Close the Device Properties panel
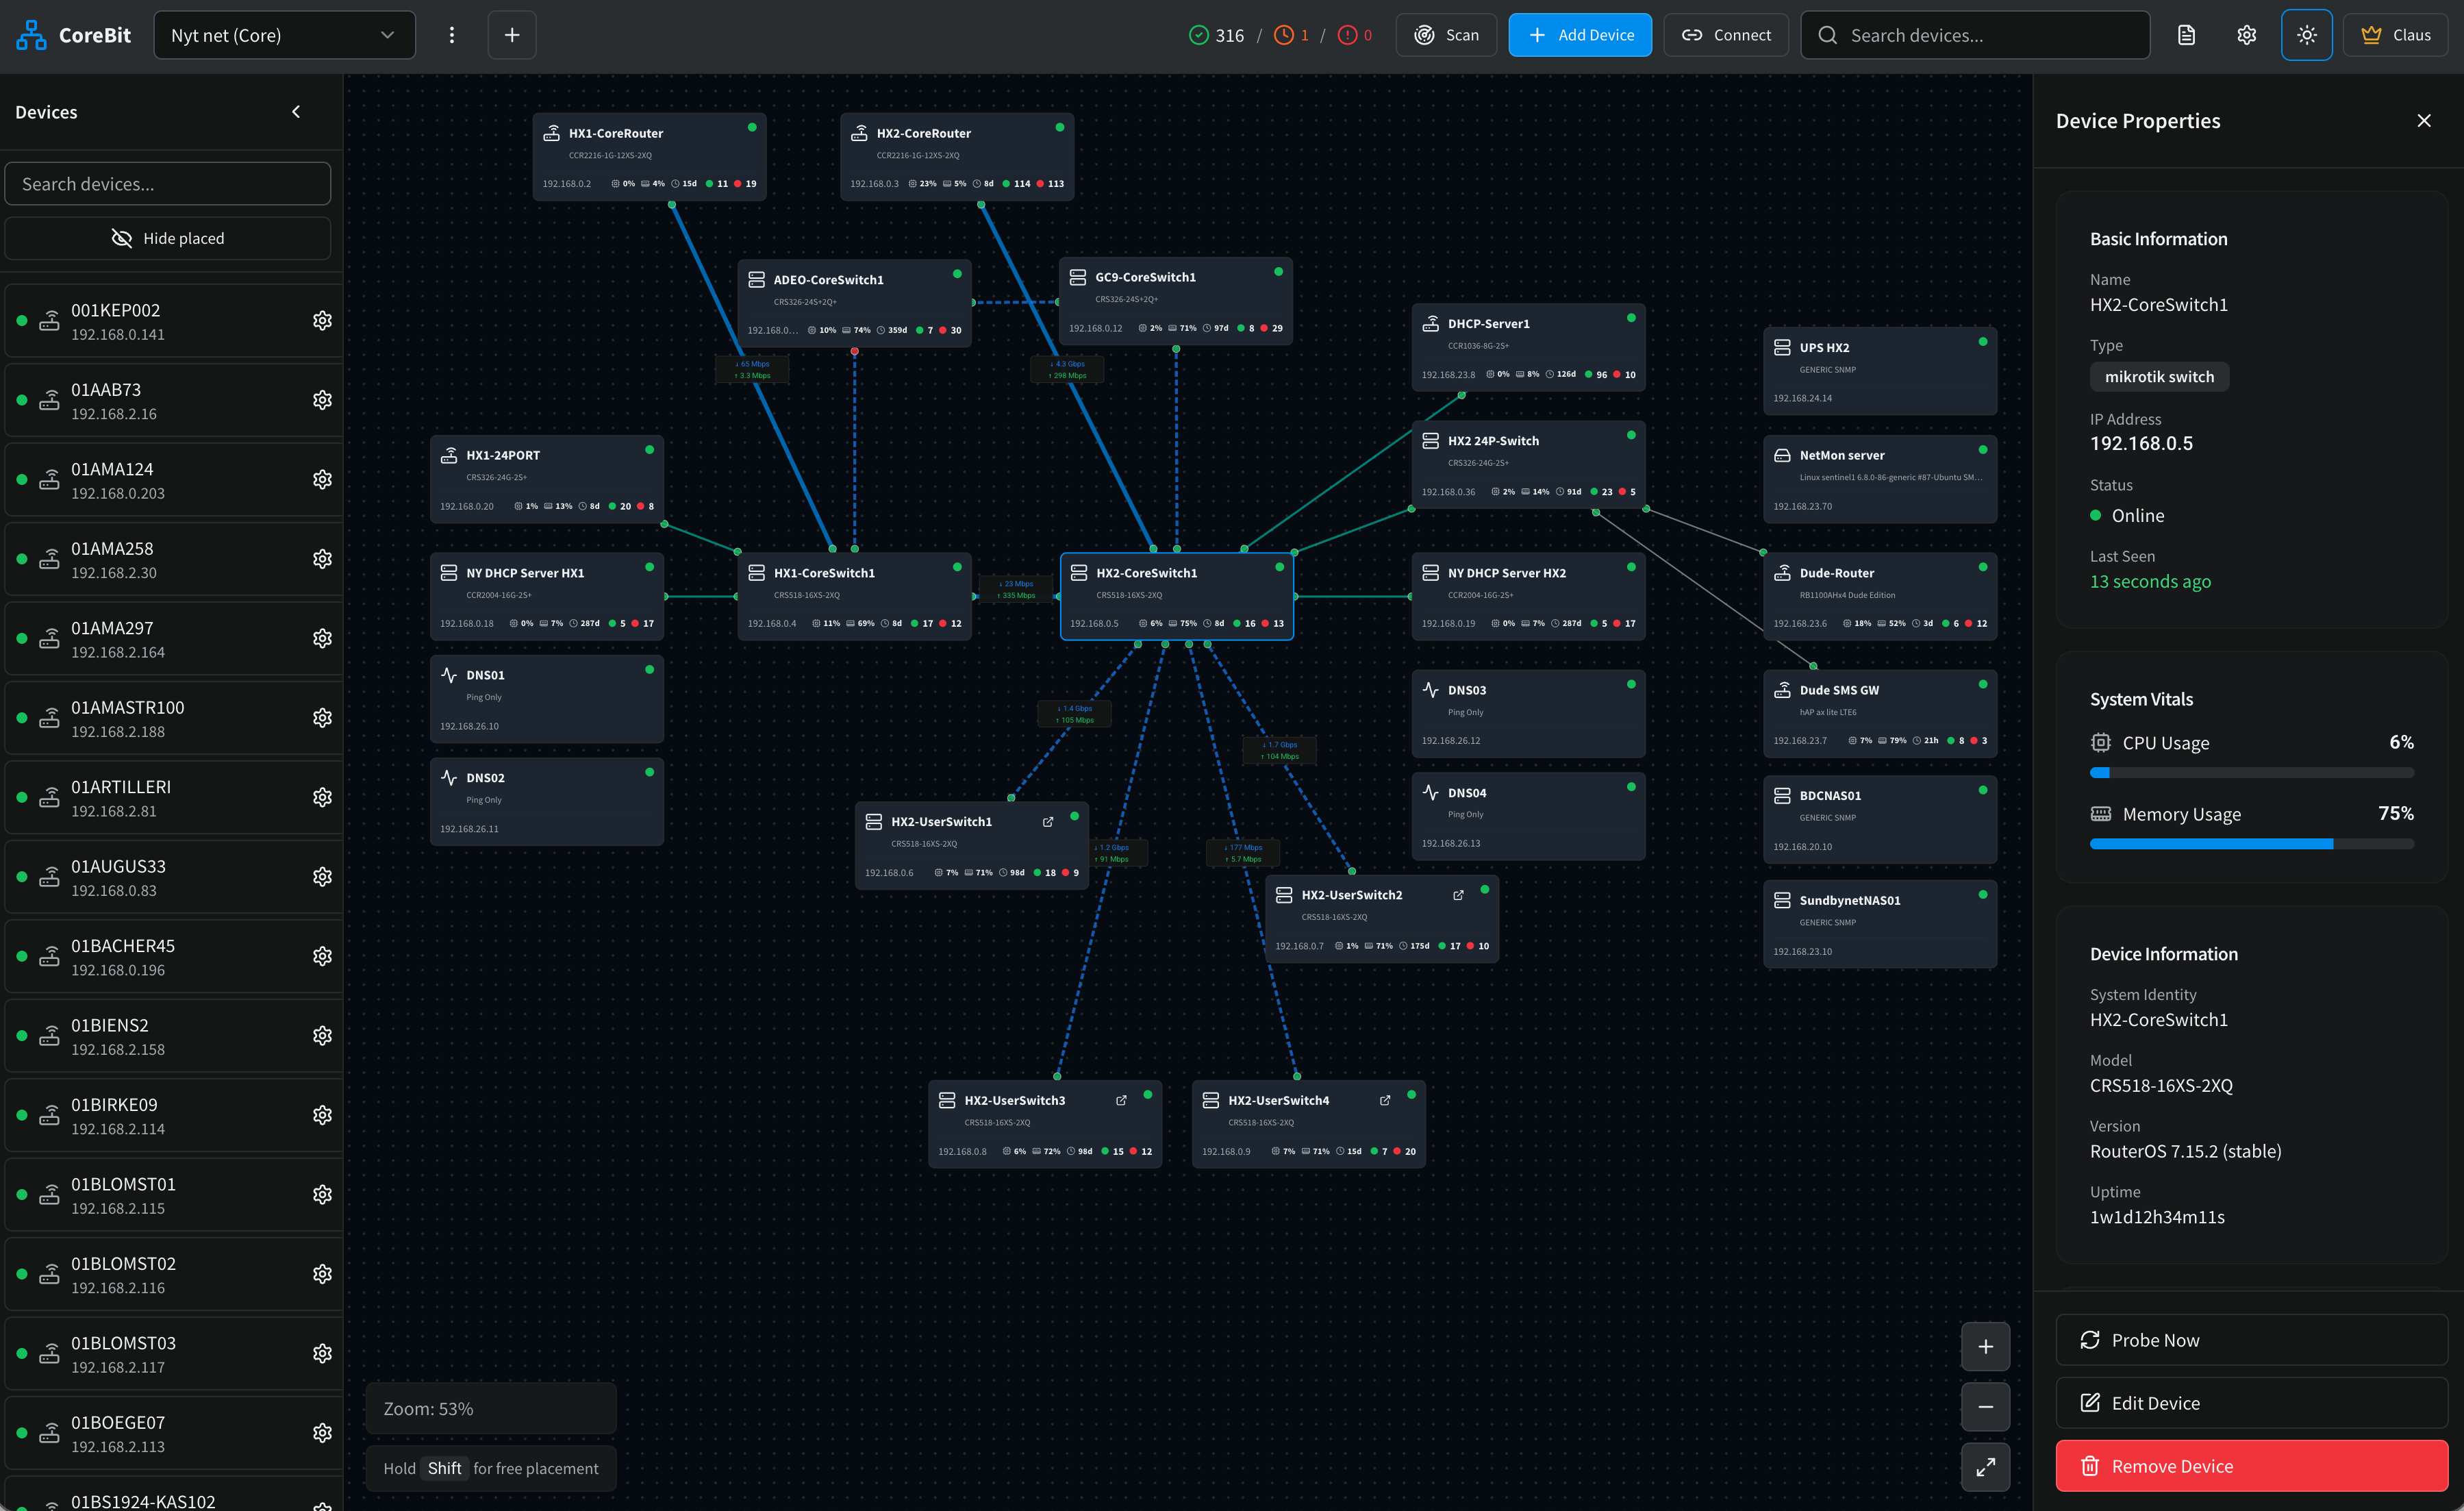The image size is (2464, 1511). click(x=2423, y=121)
